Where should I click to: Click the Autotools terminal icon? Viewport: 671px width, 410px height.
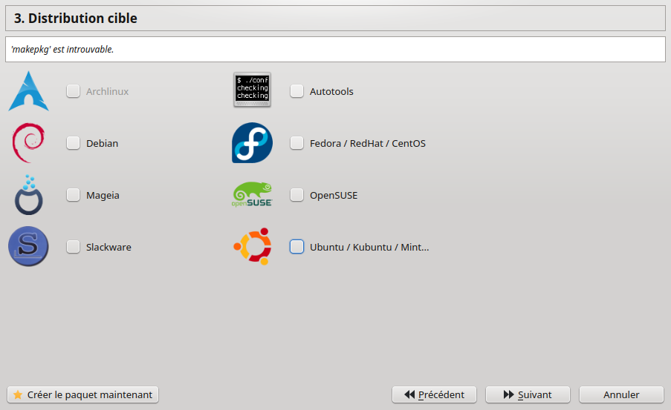click(x=253, y=90)
